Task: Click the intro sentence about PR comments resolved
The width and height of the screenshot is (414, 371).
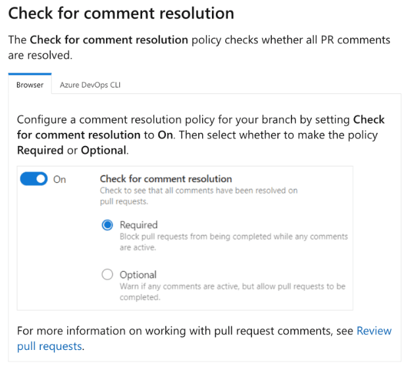Action: (x=197, y=40)
